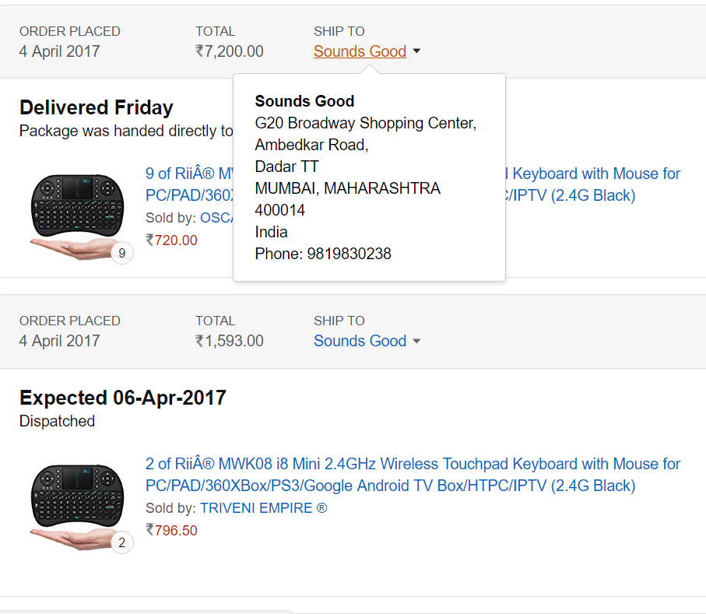The width and height of the screenshot is (706, 614).
Task: Click the dropdown caret in ₹1,593.00 order header
Action: point(416,341)
